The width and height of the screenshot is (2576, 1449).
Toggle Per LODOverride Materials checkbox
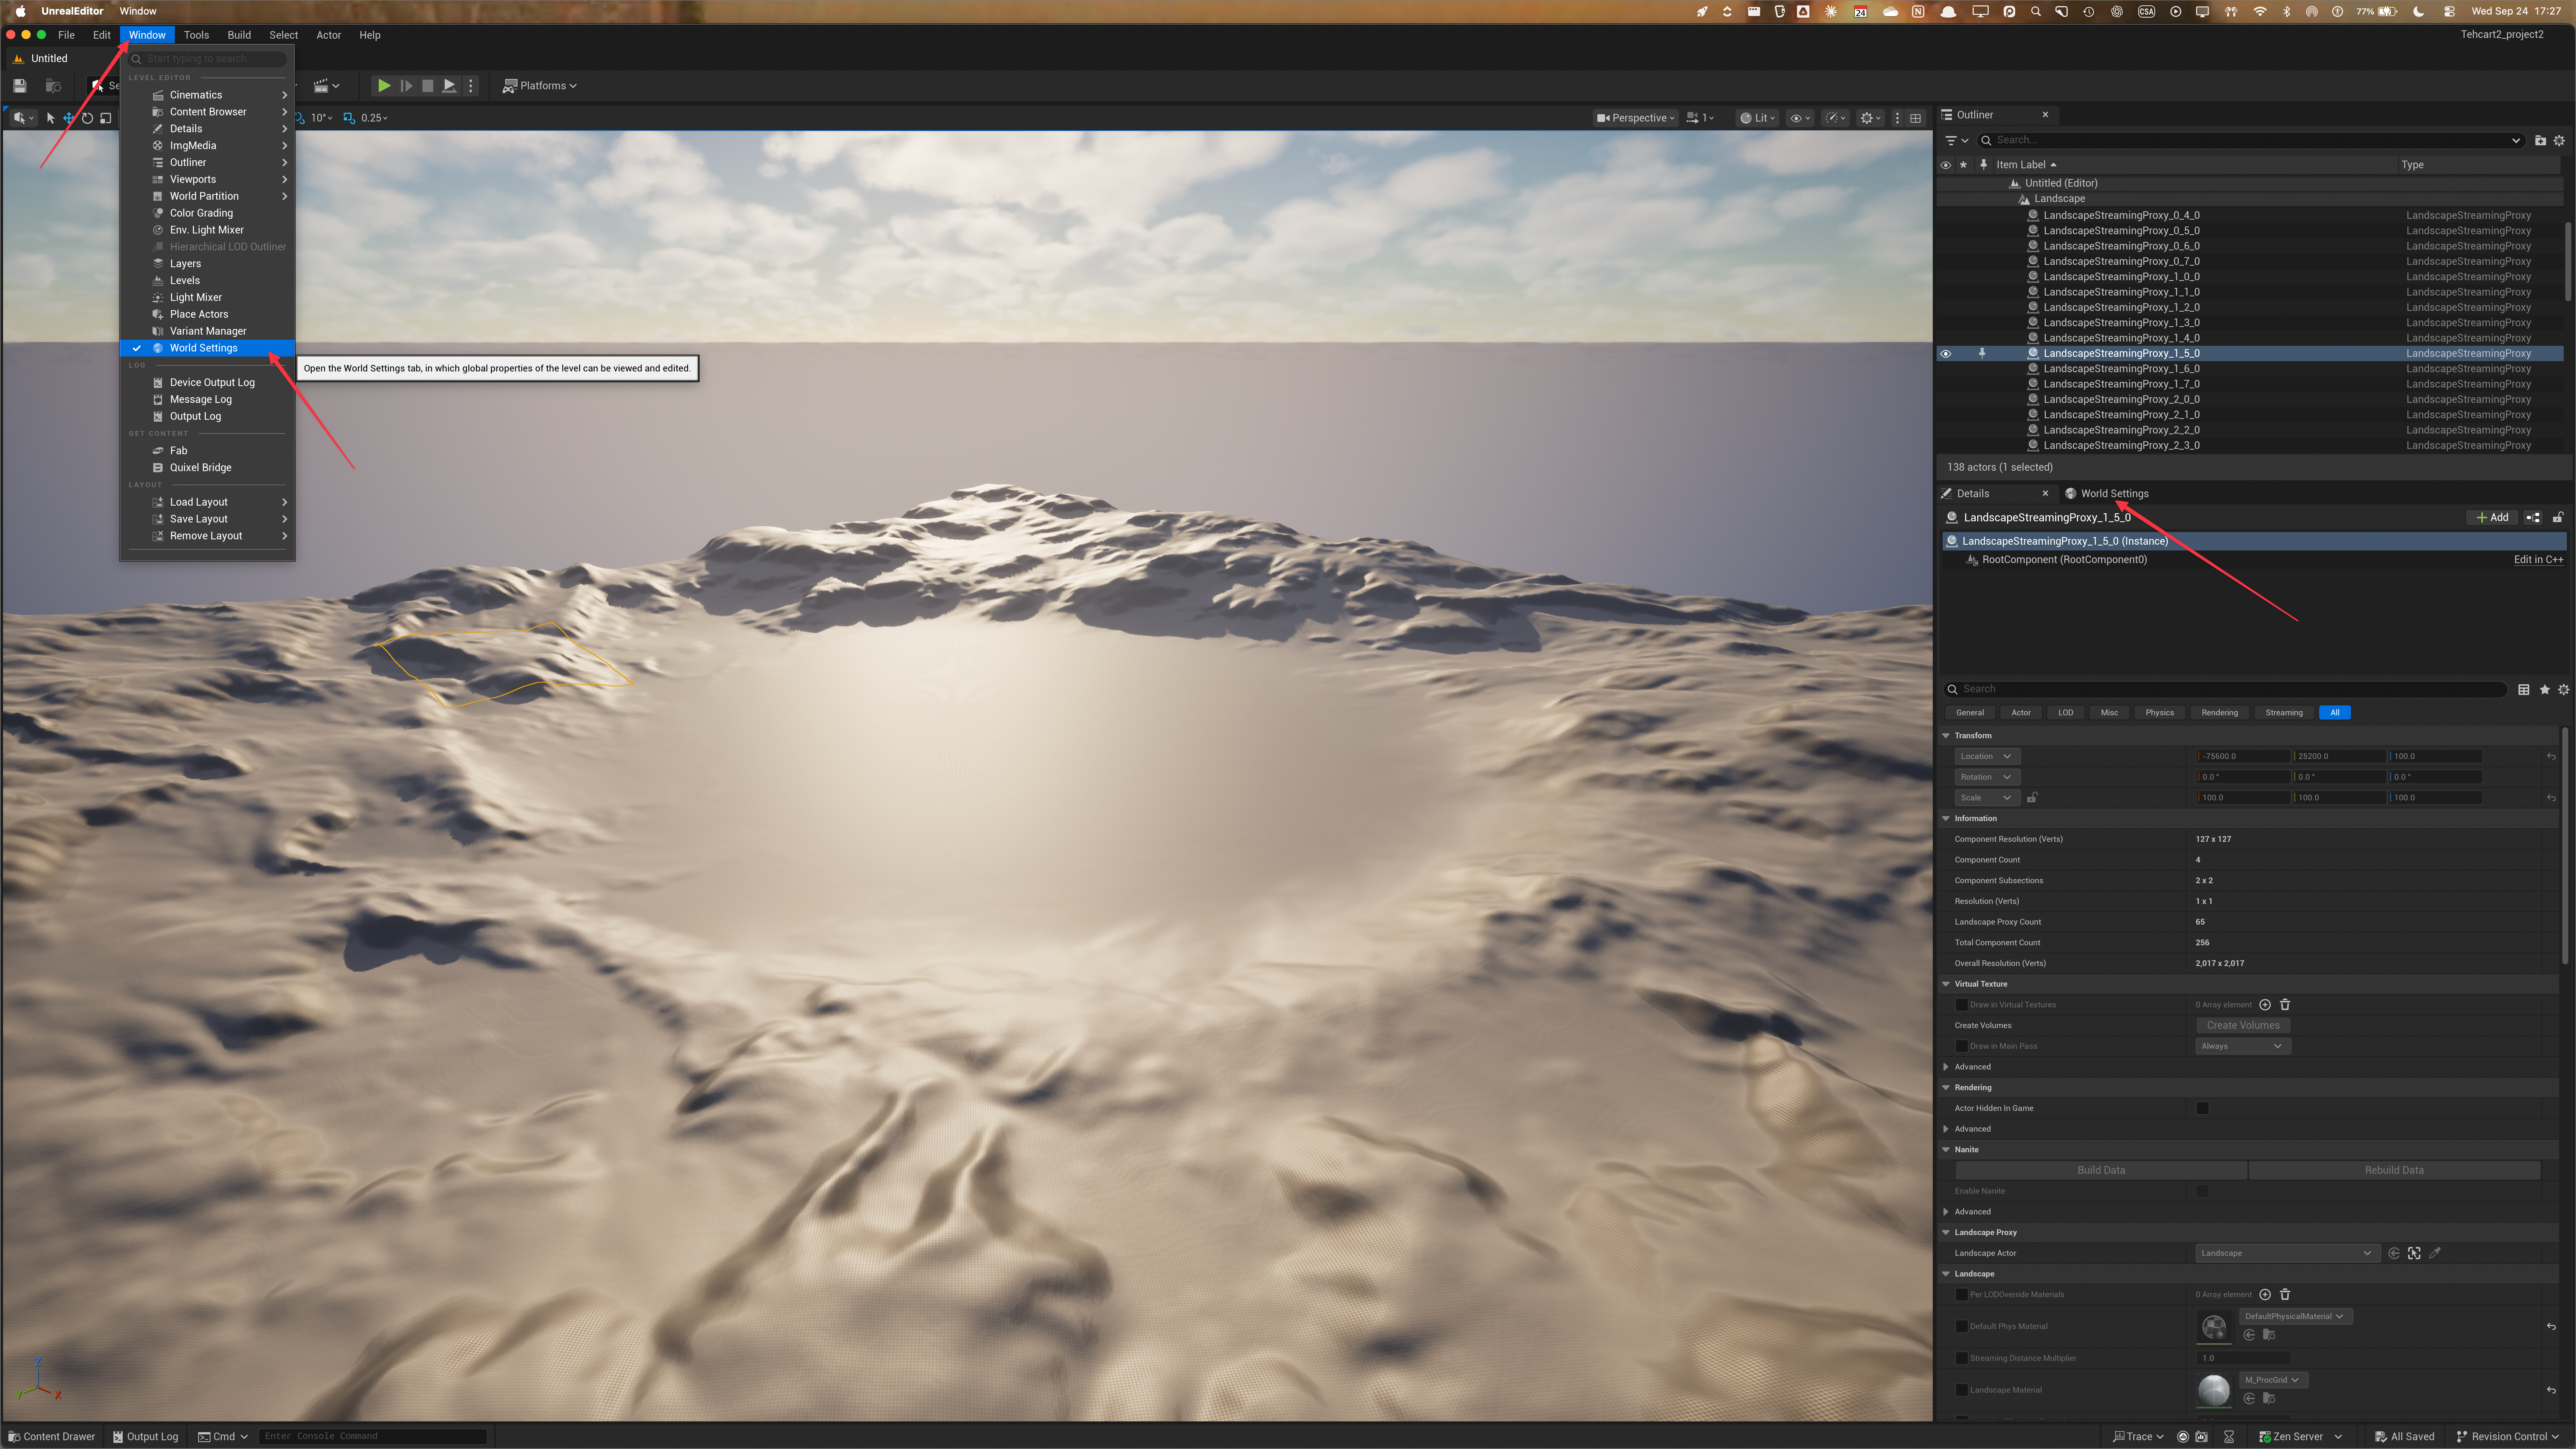click(x=1961, y=1295)
